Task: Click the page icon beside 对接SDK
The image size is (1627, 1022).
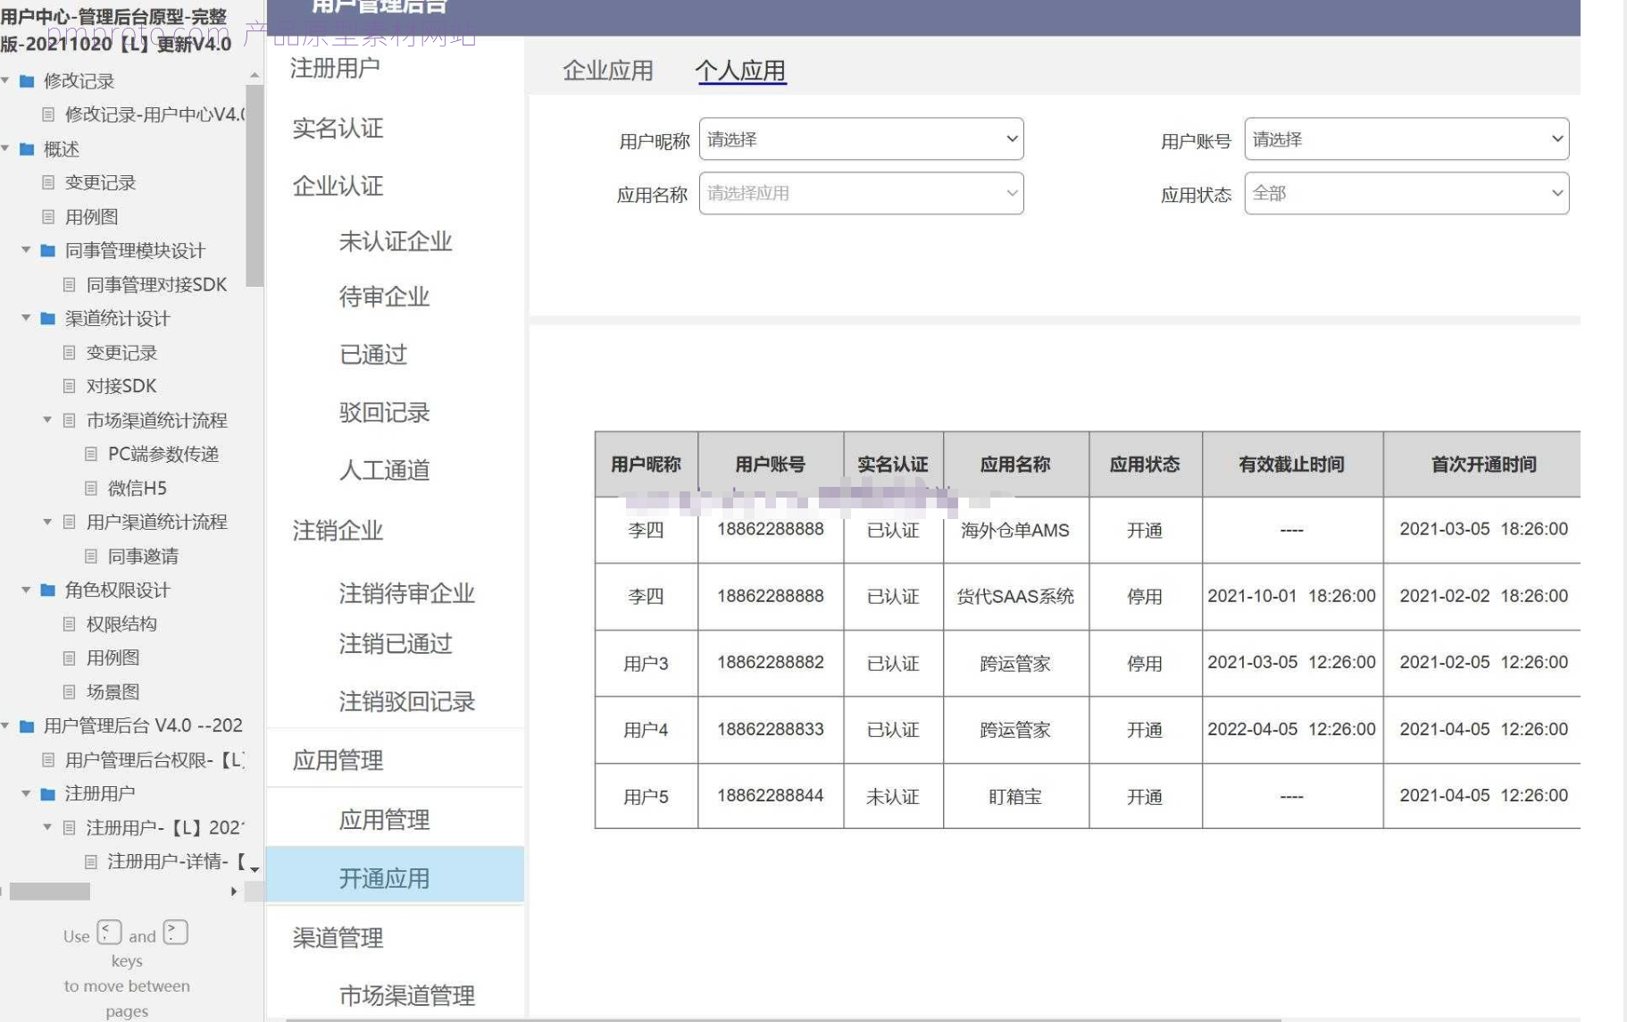Action: [x=70, y=387]
